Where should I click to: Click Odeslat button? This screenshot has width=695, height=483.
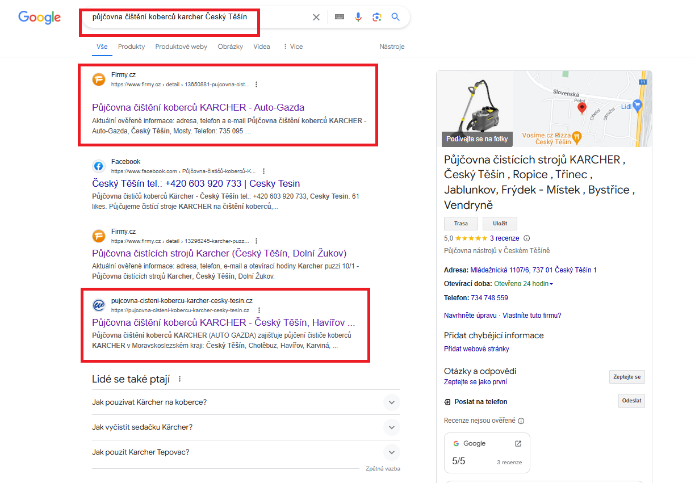pyautogui.click(x=631, y=401)
